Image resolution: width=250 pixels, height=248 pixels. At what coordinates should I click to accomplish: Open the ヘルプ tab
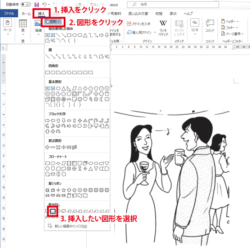pos(188,14)
